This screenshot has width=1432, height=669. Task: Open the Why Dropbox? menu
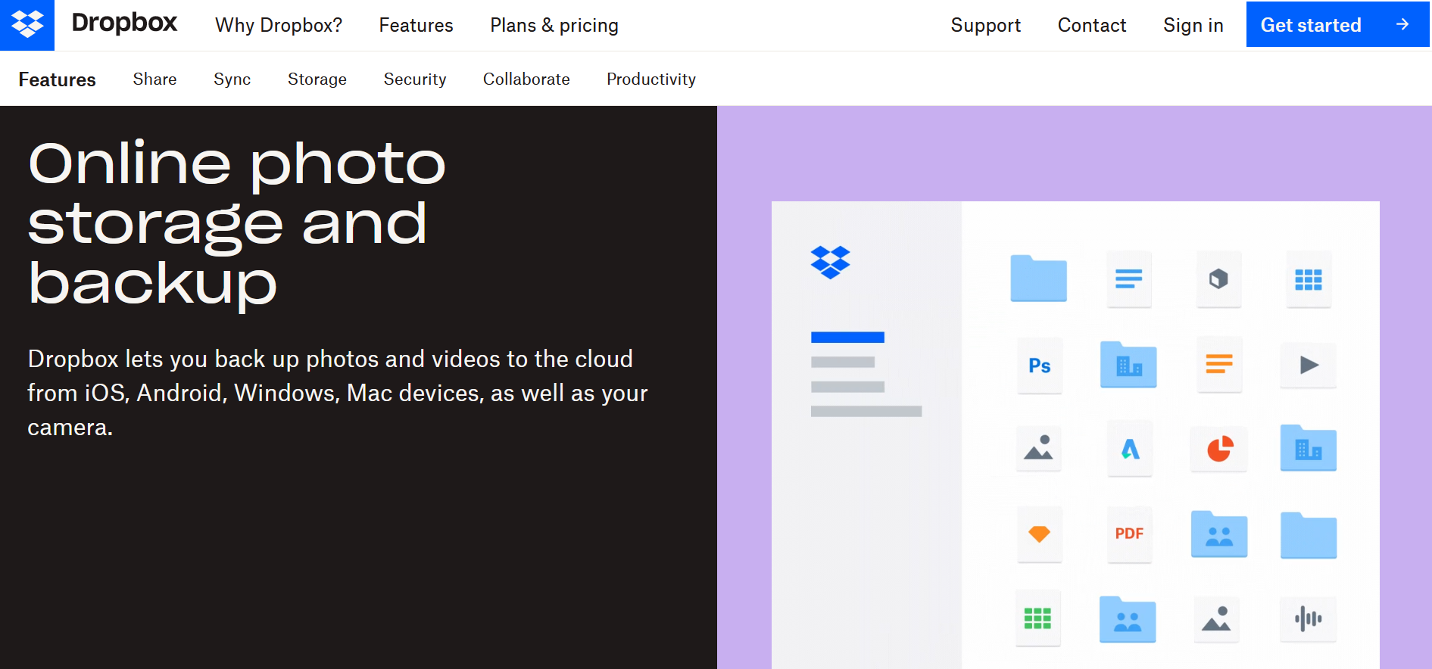279,25
